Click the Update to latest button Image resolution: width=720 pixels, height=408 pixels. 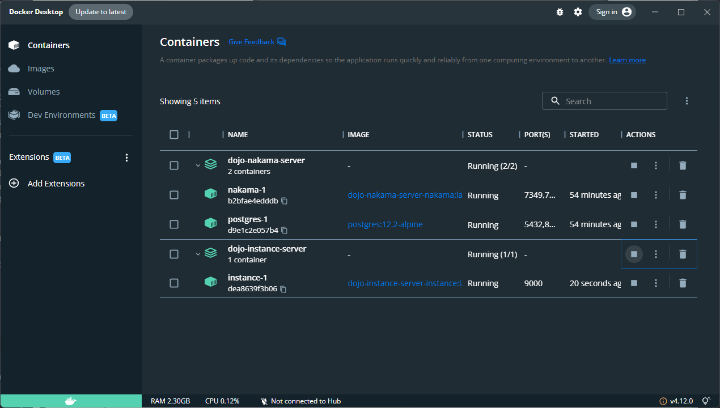click(x=101, y=12)
